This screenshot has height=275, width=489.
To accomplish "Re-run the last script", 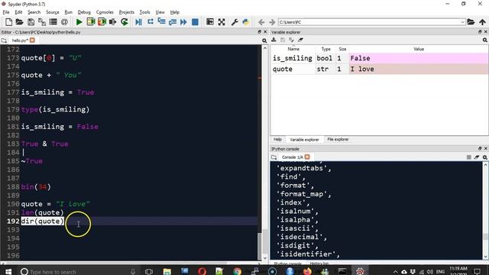I will click(124, 22).
